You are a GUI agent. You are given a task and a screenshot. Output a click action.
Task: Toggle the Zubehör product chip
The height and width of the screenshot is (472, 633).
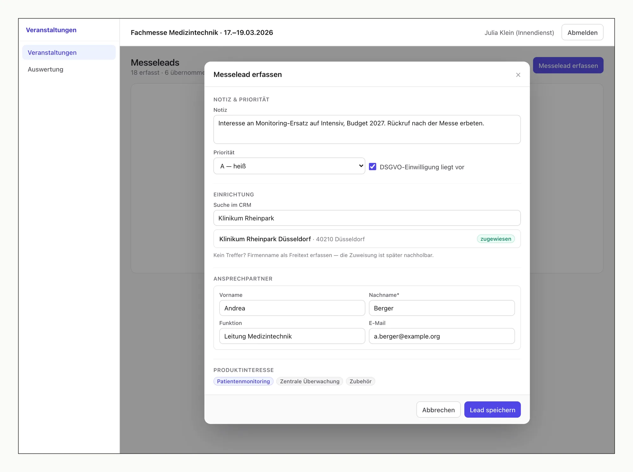pyautogui.click(x=360, y=381)
